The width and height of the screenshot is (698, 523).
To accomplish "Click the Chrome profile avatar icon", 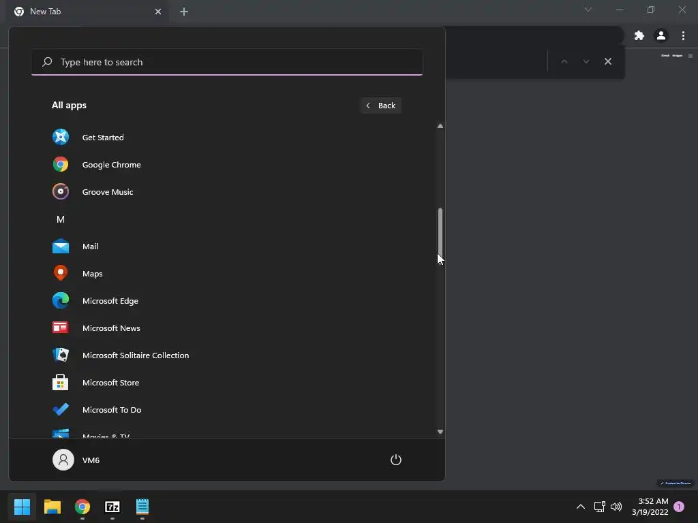I will tap(661, 35).
